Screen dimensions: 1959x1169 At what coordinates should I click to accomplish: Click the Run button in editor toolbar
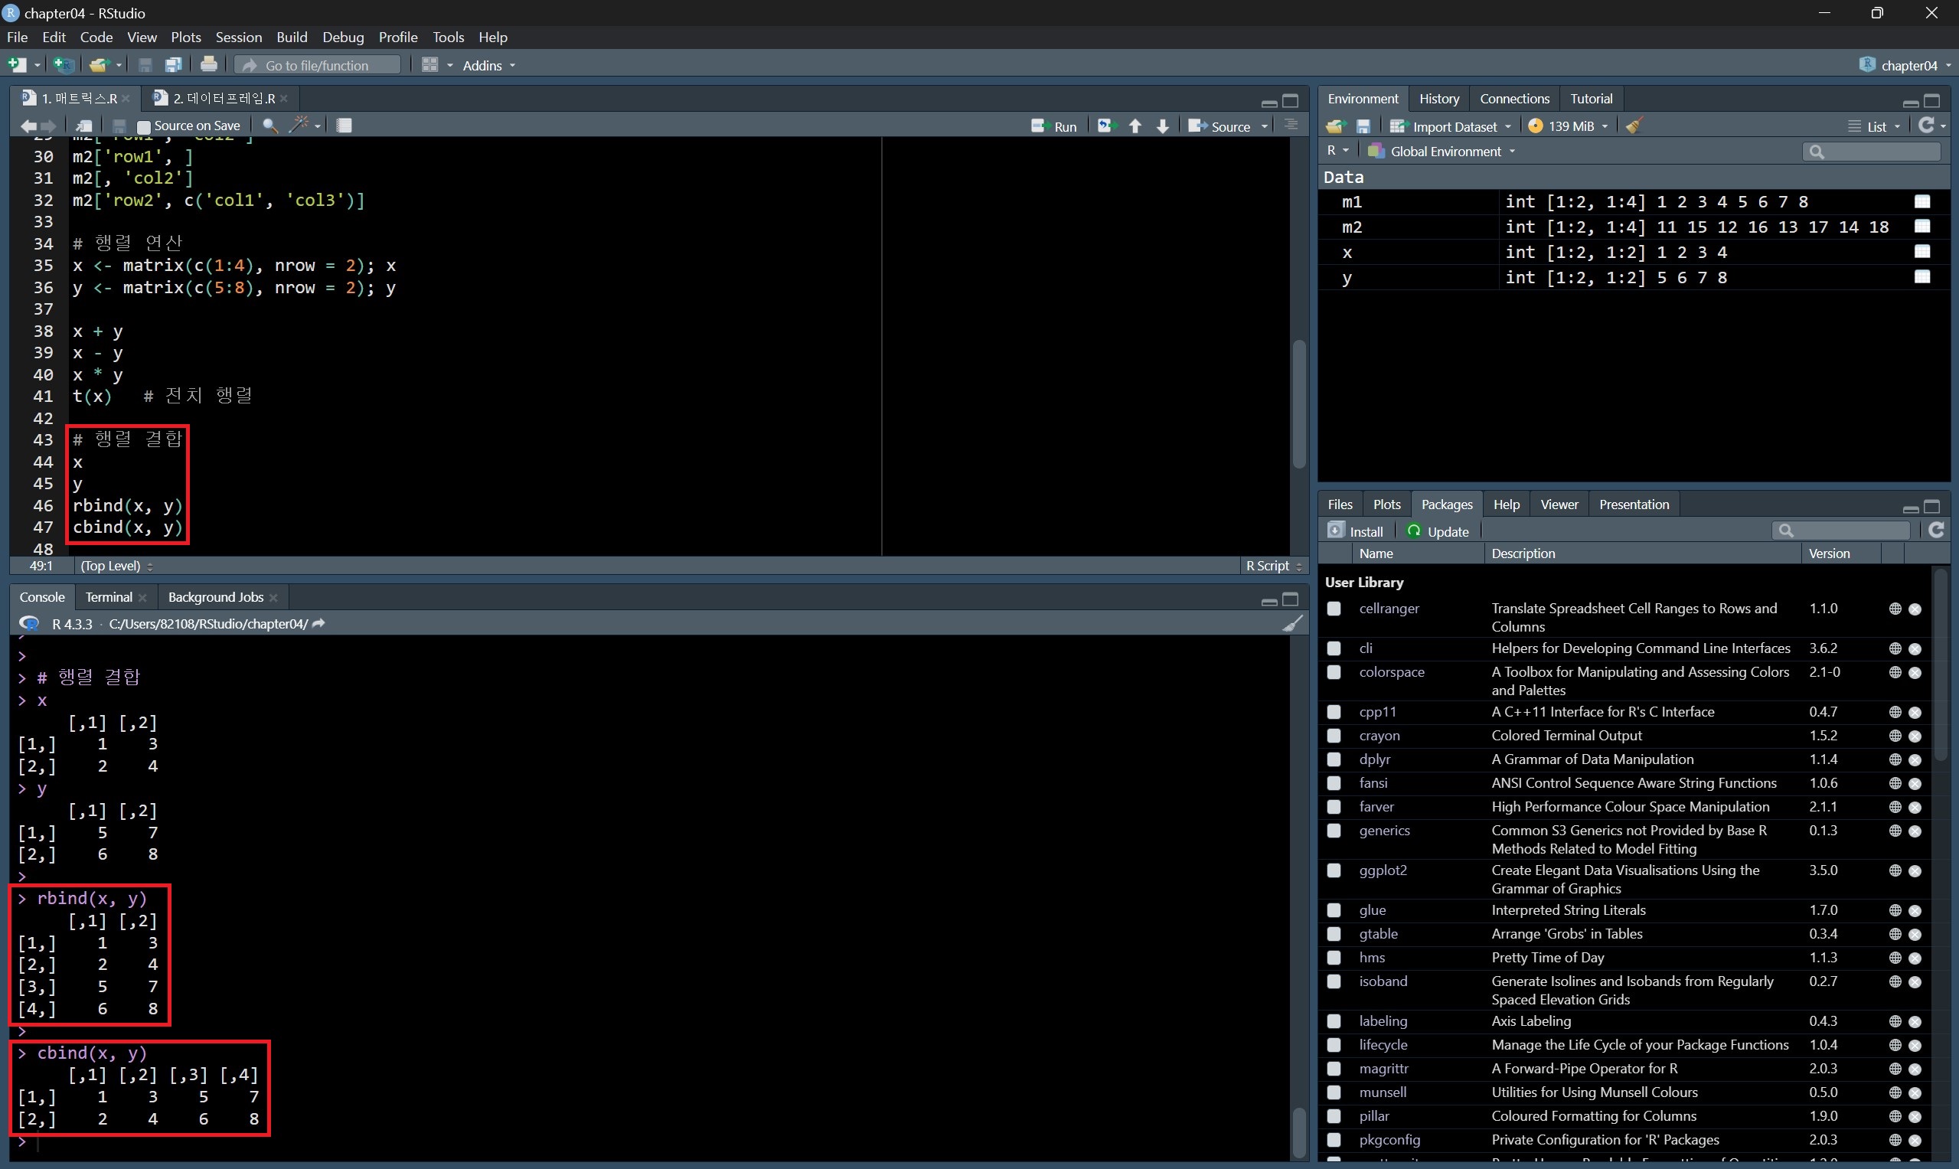tap(1054, 126)
